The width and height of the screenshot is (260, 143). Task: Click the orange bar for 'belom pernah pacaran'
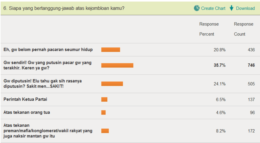click(x=111, y=49)
